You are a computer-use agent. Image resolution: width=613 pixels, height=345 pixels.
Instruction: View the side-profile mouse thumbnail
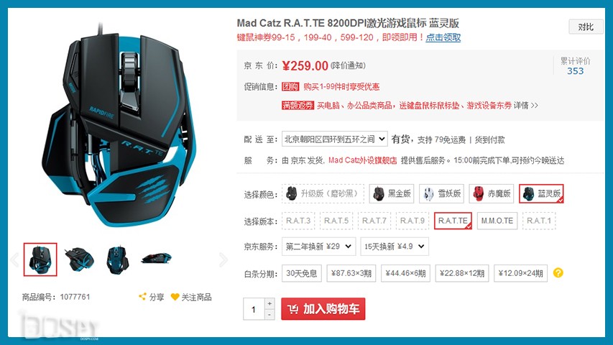pos(156,258)
